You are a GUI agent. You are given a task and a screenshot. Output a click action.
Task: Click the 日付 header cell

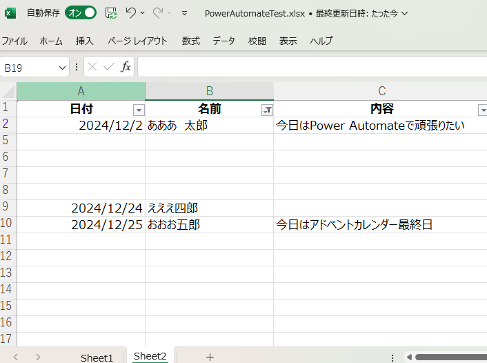tap(81, 109)
